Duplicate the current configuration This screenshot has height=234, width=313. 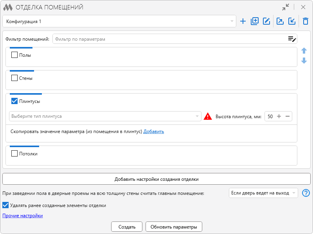click(x=255, y=21)
